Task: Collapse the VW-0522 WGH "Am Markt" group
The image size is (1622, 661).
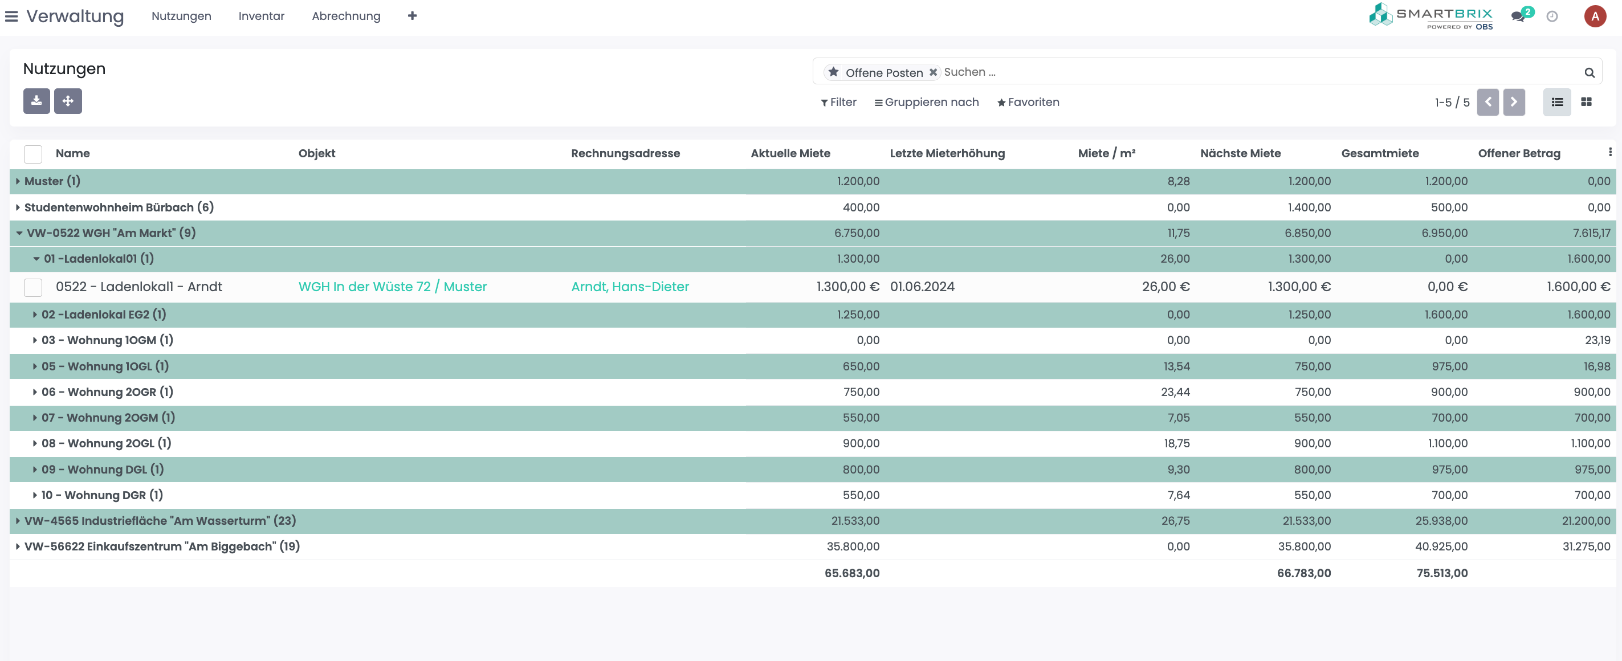Action: point(19,233)
